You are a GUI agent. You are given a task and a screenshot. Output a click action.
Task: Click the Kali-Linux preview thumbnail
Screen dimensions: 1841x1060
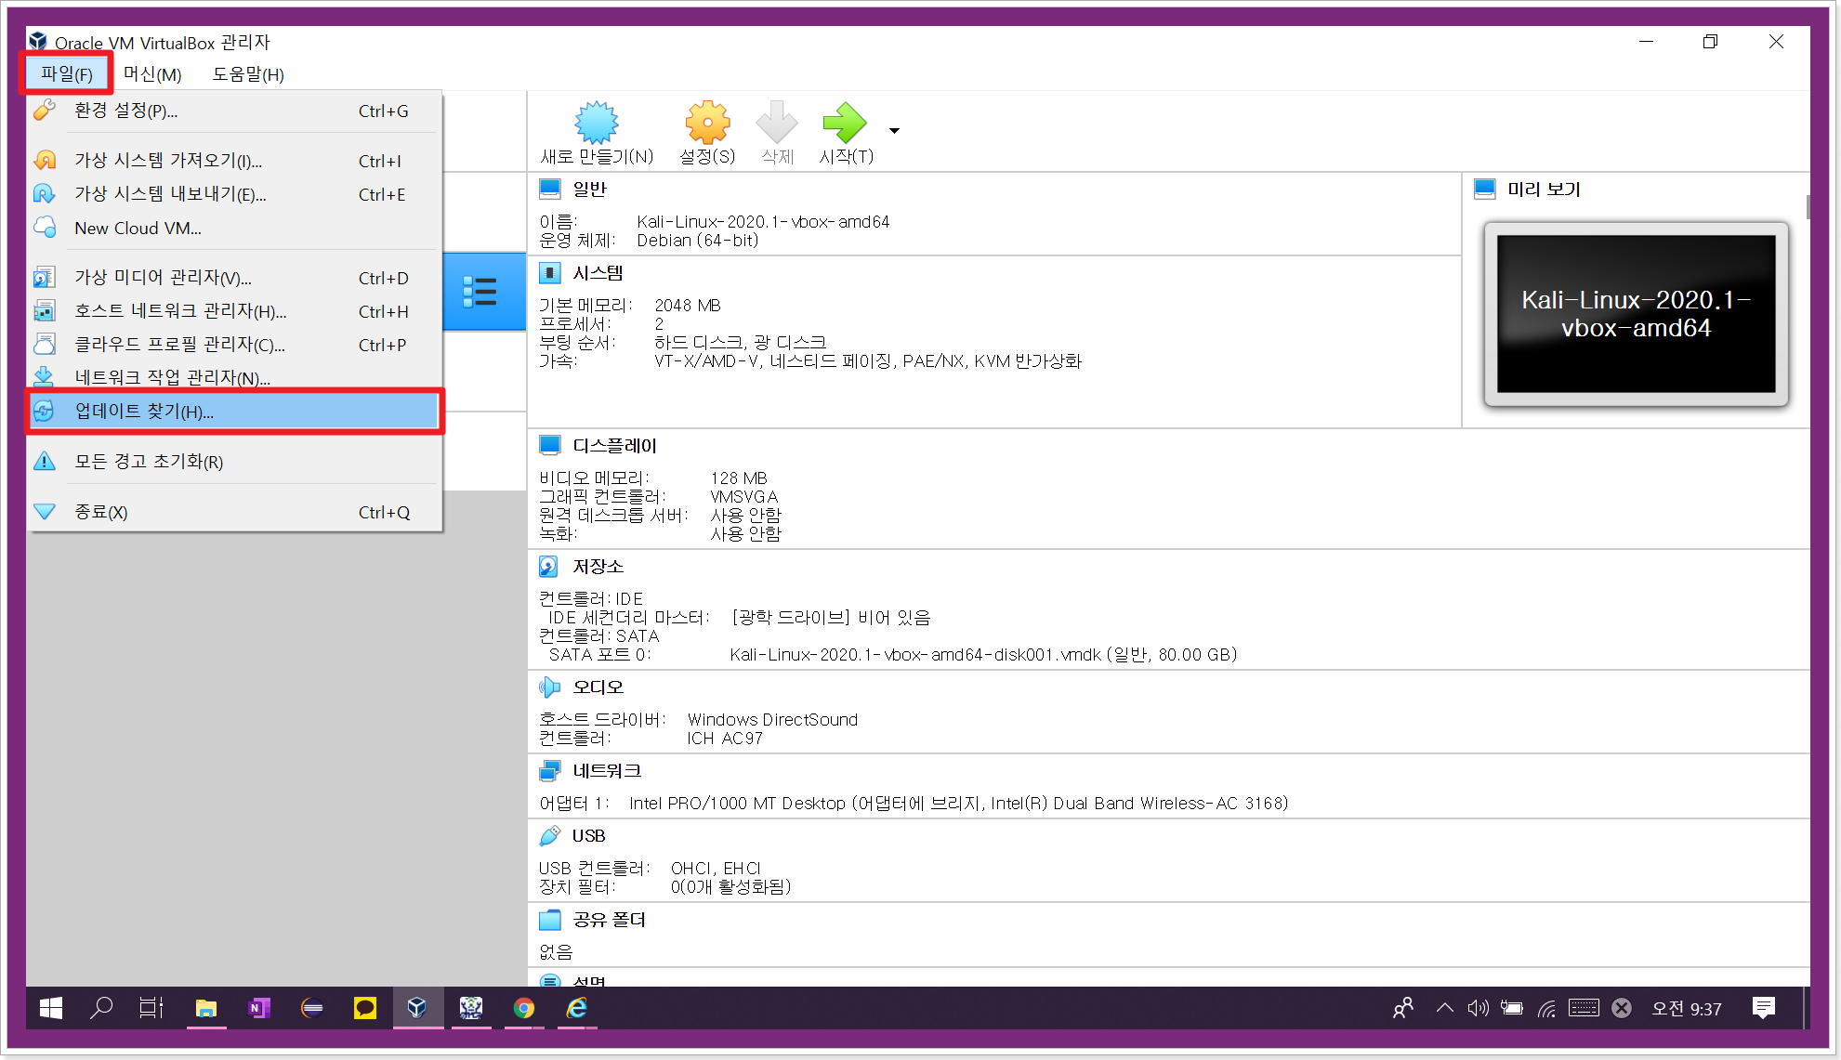pyautogui.click(x=1636, y=314)
